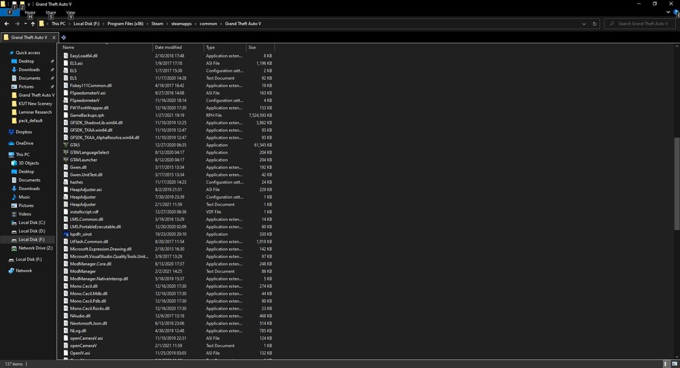Select FSpeedometerV.asi file

tap(88, 93)
